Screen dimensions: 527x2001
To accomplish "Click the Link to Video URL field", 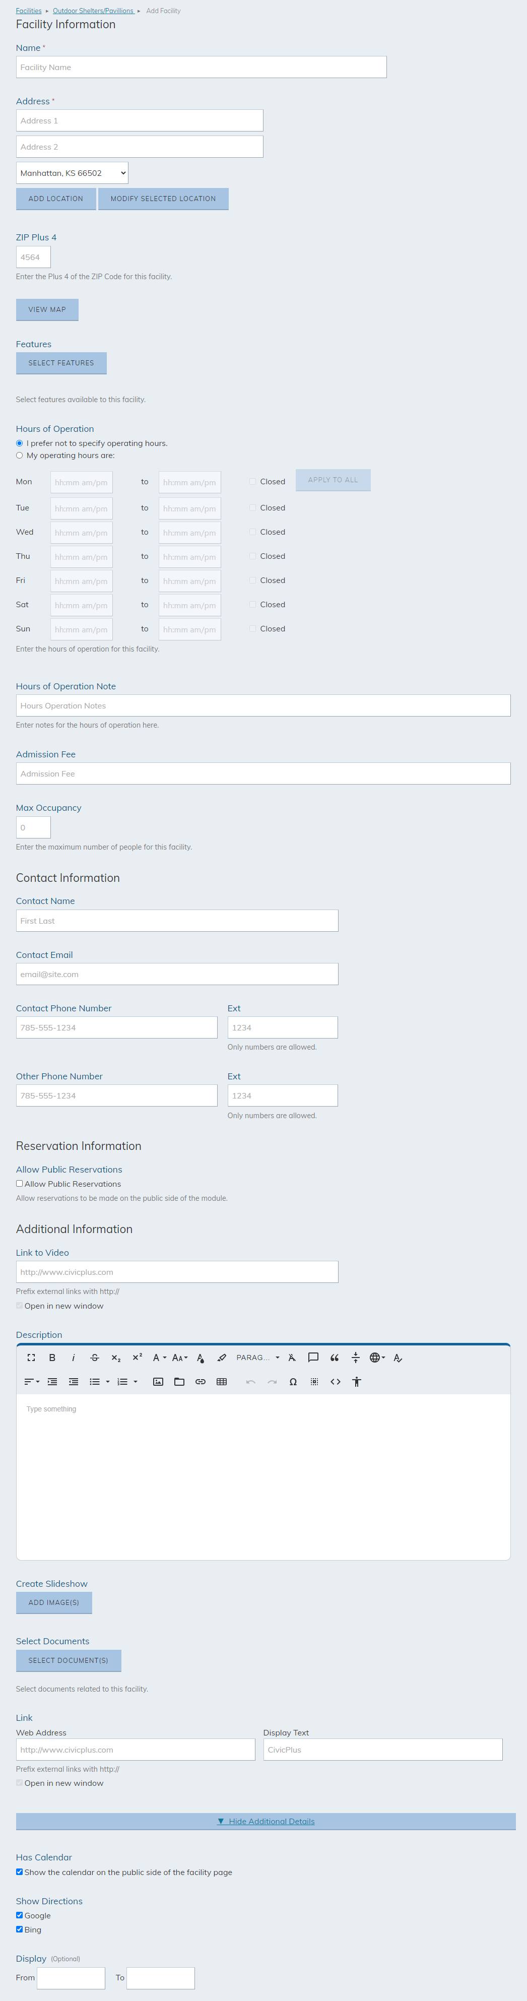I will pos(177,1272).
